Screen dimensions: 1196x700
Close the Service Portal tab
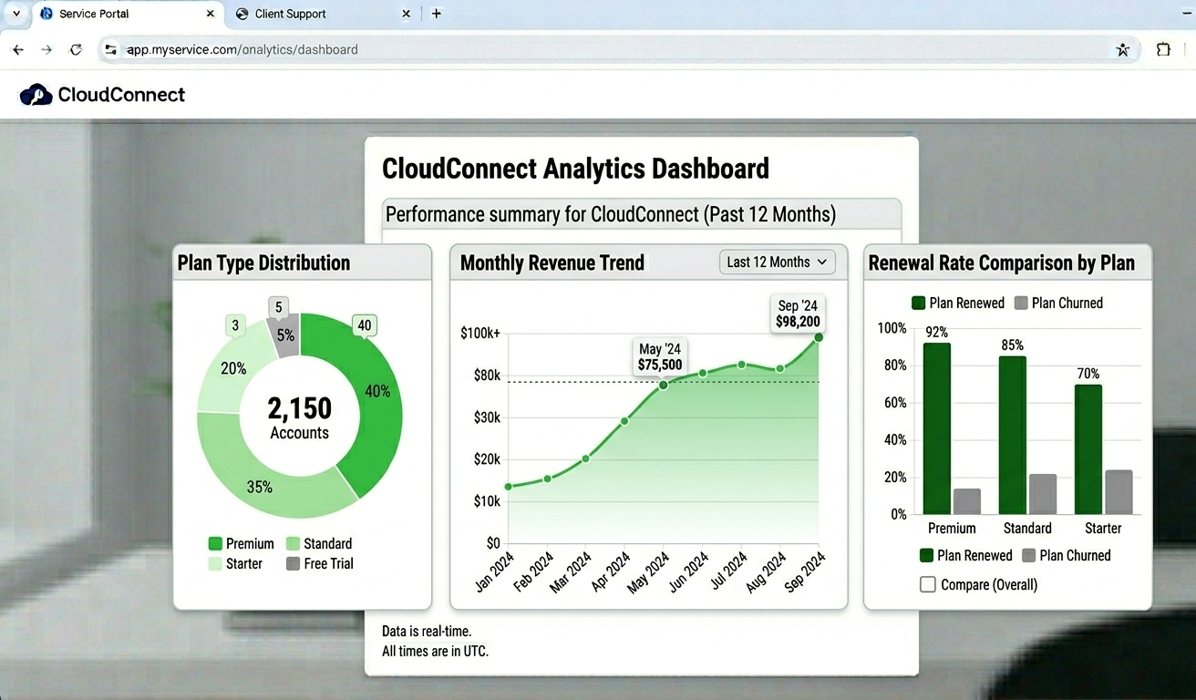pyautogui.click(x=211, y=14)
